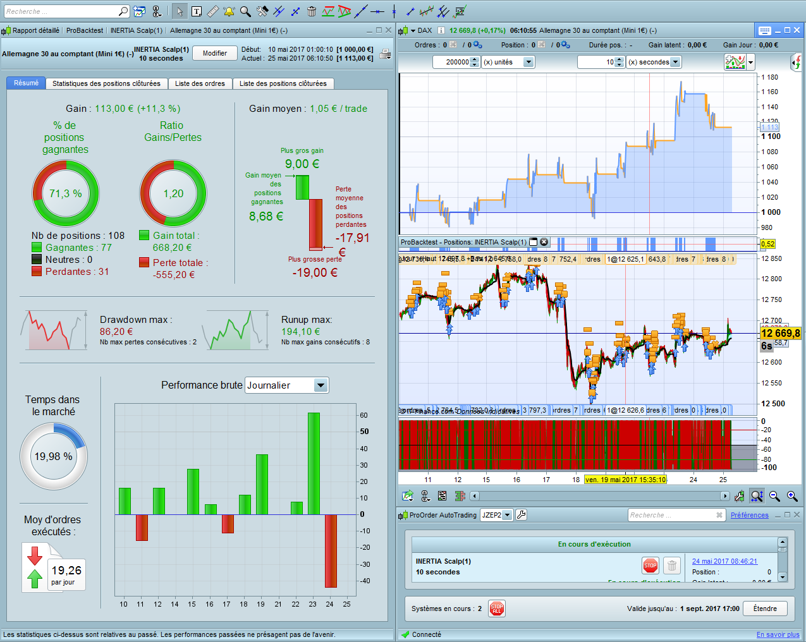Open Liste des positions clôturées tab

(283, 83)
